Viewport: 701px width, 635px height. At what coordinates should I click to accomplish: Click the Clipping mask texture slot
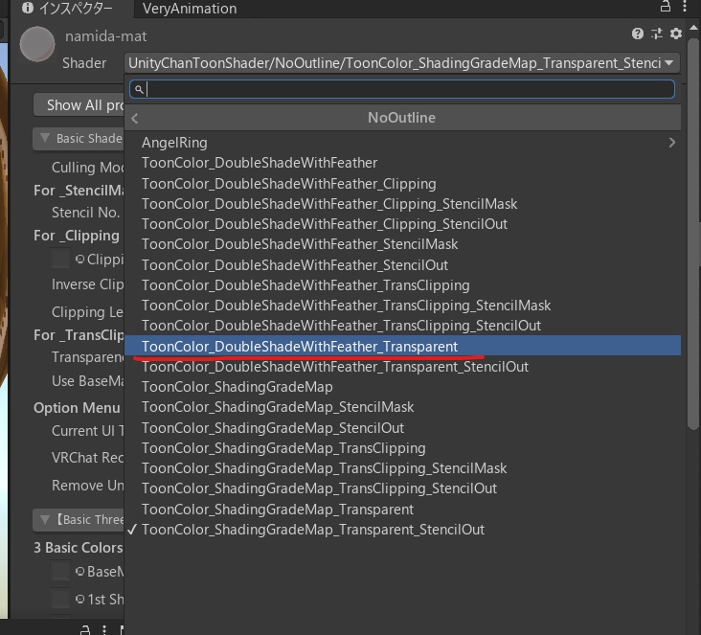60,259
